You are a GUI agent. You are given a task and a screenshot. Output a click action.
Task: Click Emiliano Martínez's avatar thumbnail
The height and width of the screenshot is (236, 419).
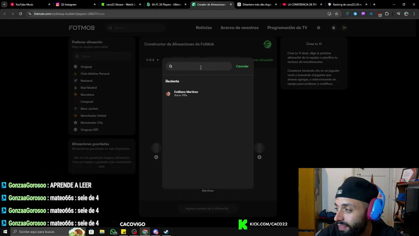click(x=168, y=94)
